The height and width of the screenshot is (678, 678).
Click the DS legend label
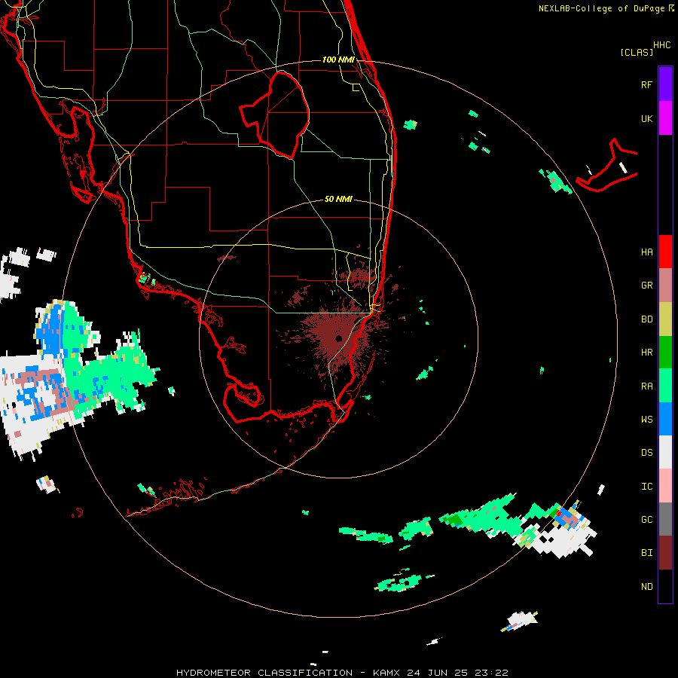(x=646, y=453)
